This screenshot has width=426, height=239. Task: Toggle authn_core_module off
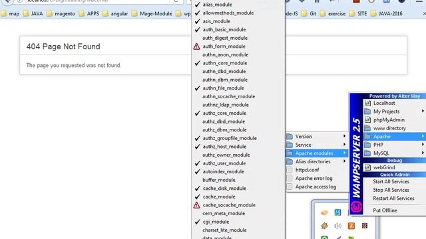click(225, 63)
